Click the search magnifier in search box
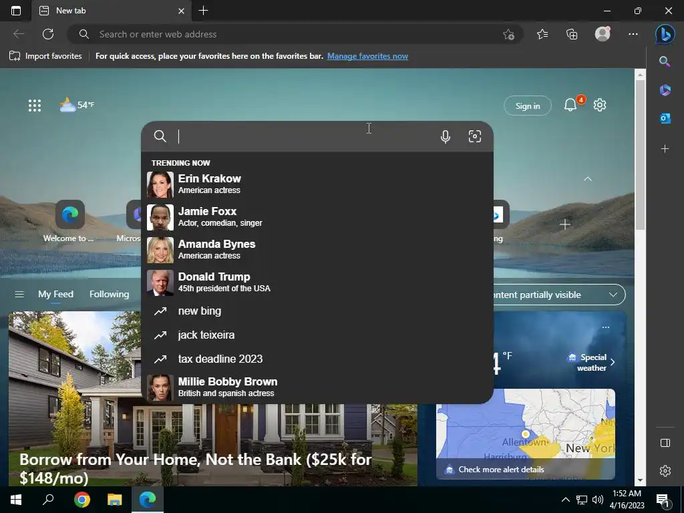Viewport: 684px width, 513px height. pos(160,136)
